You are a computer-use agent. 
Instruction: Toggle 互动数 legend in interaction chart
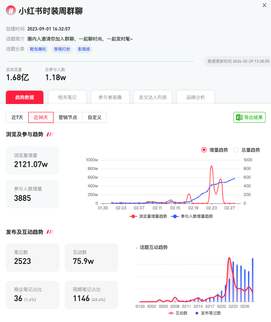click(178, 313)
